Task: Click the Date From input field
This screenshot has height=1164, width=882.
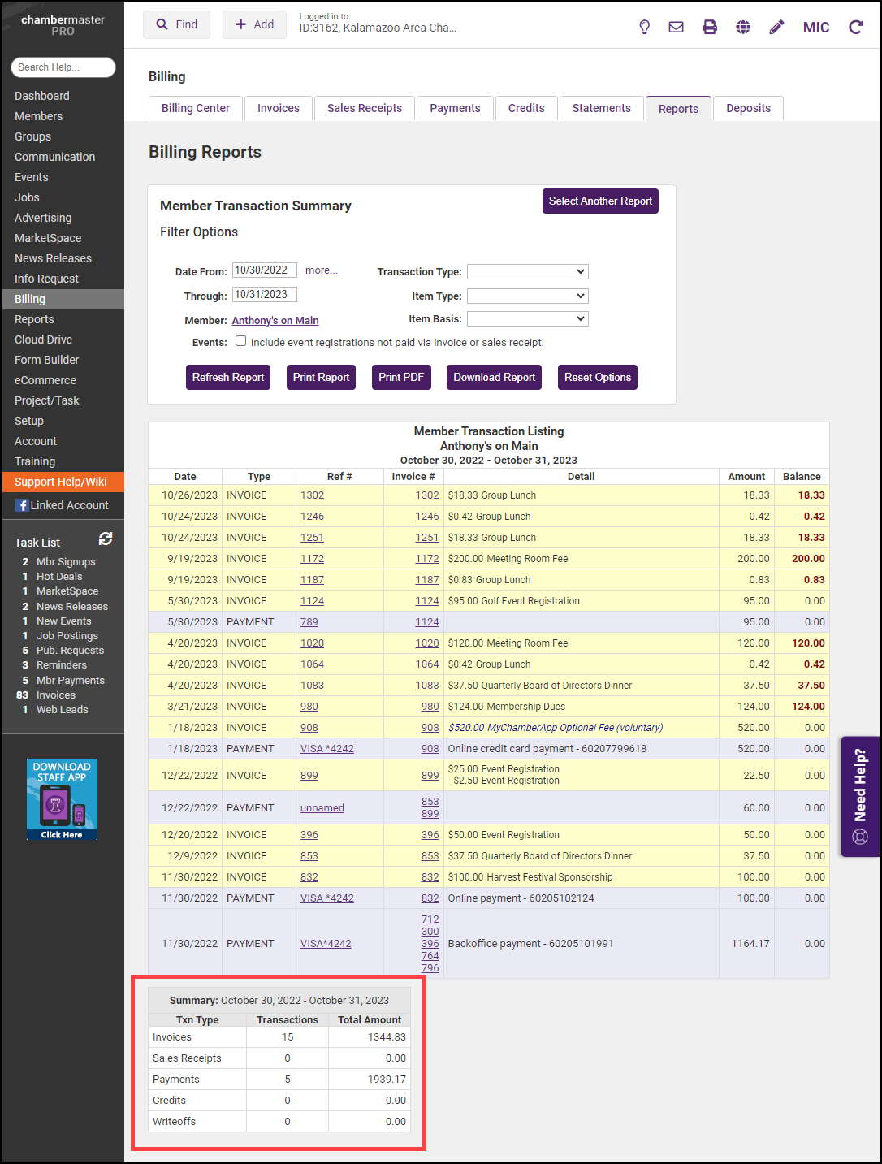Action: tap(264, 270)
